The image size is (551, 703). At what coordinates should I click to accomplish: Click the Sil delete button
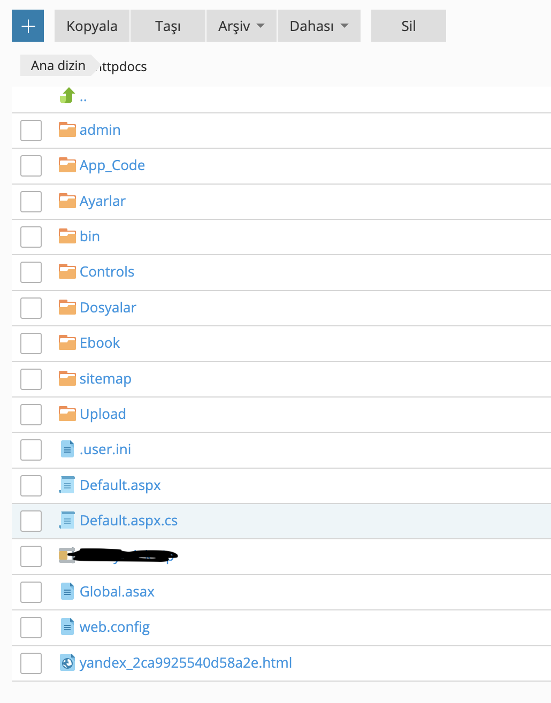pos(409,26)
